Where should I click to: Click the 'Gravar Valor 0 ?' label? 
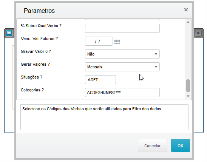tap(36, 51)
